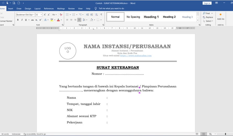Click the Sign in button
The width and height of the screenshot is (233, 136).
pos(207,3)
